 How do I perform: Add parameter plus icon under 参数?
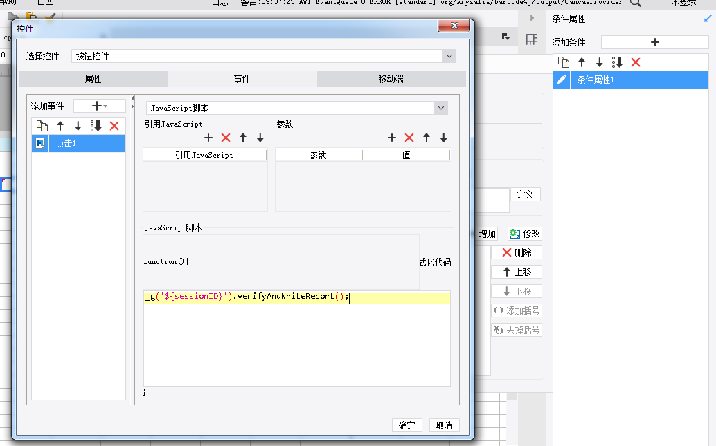point(392,138)
